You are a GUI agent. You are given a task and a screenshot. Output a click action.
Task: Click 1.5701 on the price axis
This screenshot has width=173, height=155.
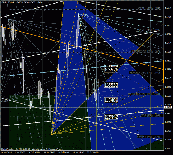click(168, 26)
